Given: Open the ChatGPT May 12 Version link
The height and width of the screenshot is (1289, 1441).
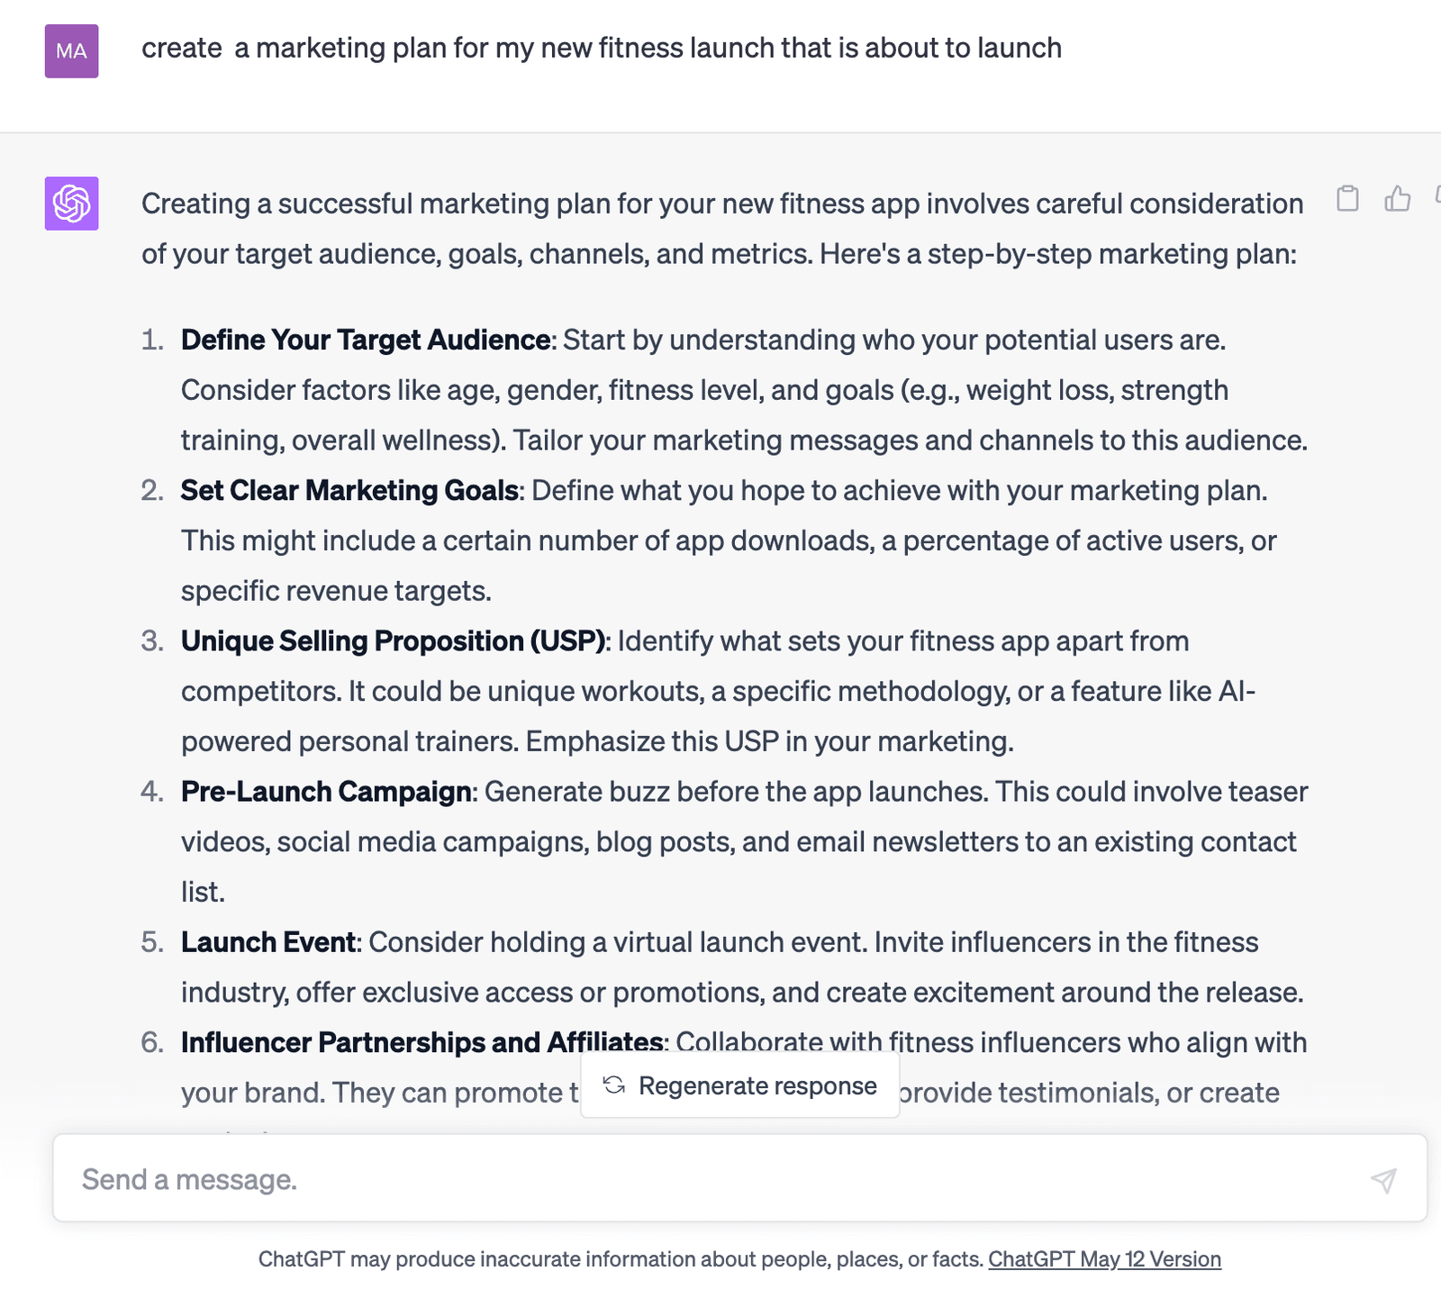Looking at the screenshot, I should [x=1104, y=1259].
